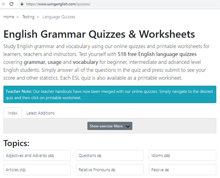Go to Home in the breadcrumb

[9, 17]
